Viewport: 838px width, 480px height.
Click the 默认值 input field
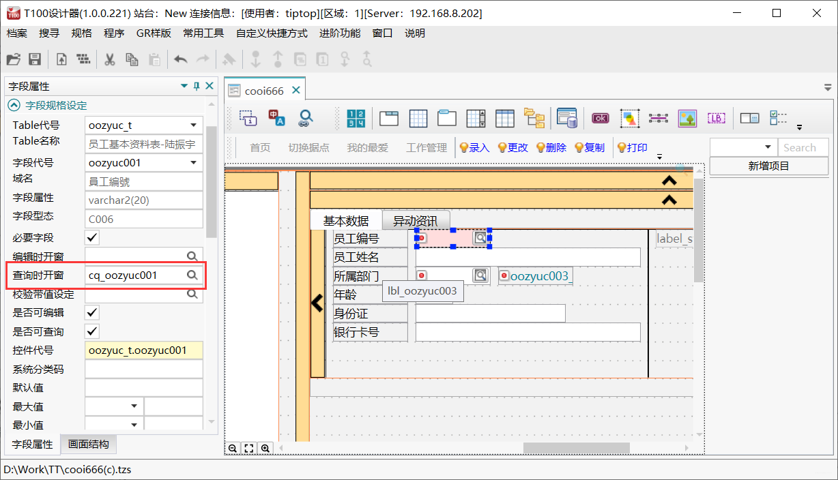(144, 387)
